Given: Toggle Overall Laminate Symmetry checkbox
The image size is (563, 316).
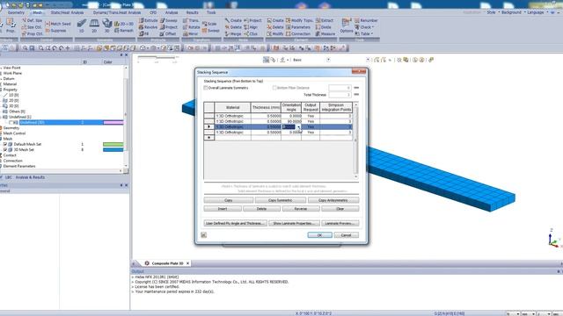Looking at the screenshot, I should click(x=206, y=88).
